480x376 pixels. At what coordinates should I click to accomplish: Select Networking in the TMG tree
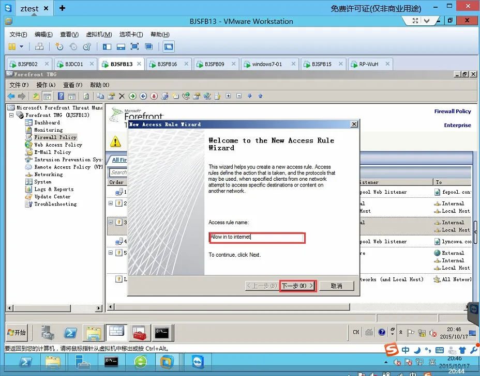[x=49, y=175]
